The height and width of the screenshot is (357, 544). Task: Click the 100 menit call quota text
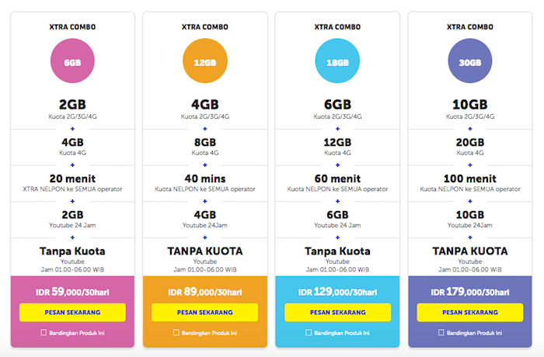click(x=470, y=178)
